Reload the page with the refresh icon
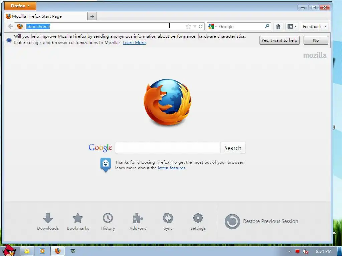Image resolution: width=342 pixels, height=256 pixels. 200,27
